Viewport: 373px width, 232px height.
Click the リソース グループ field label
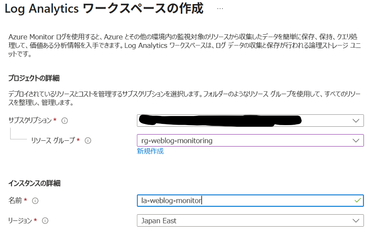click(x=53, y=140)
